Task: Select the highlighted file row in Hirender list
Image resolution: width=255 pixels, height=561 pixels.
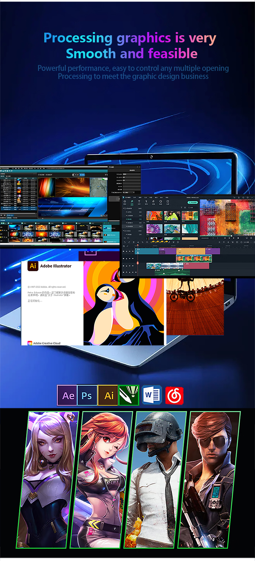Action: pos(19,208)
